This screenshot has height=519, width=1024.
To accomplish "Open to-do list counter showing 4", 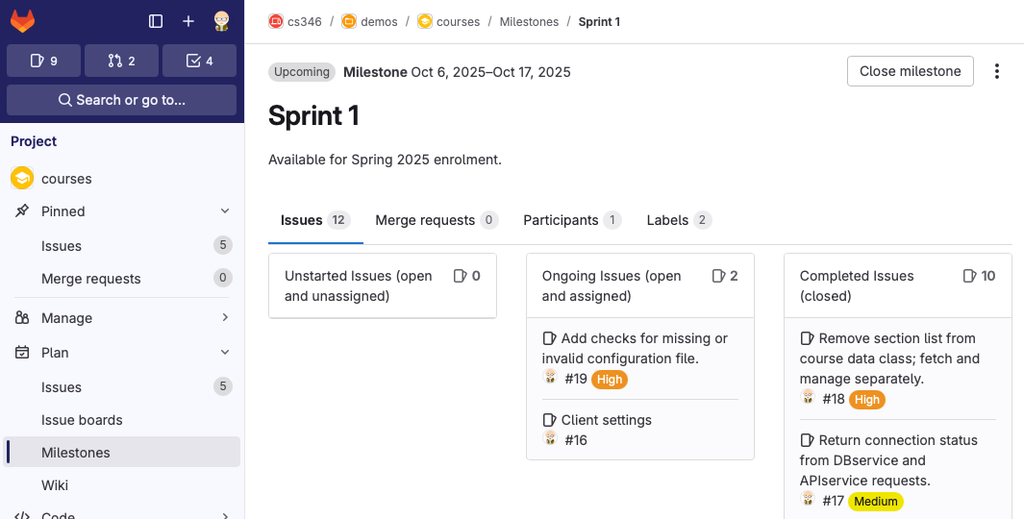I will [x=199, y=61].
